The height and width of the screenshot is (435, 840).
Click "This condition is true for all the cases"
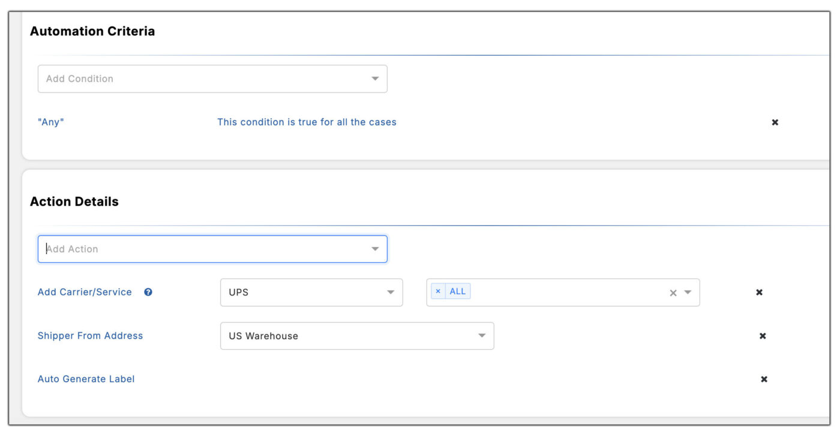(307, 122)
